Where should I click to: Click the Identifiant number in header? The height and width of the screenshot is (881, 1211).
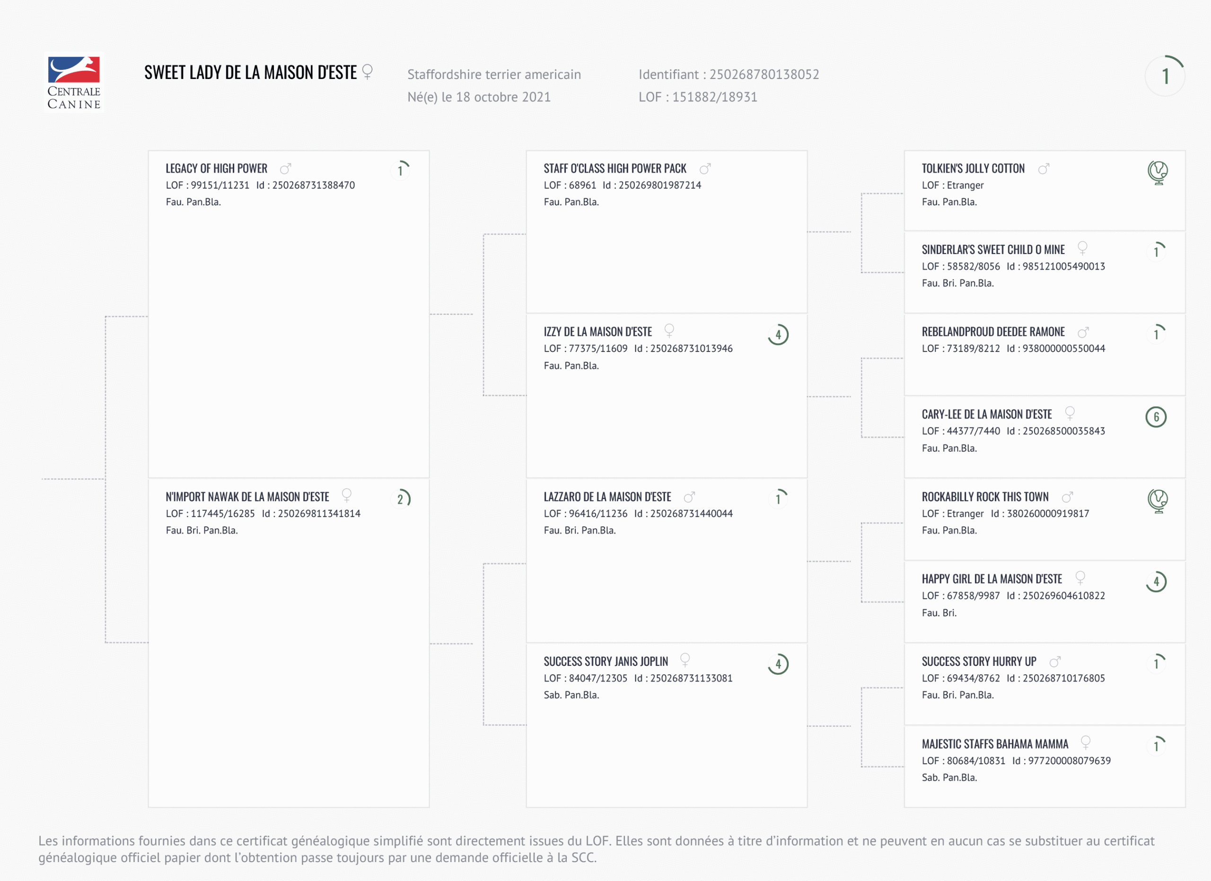763,74
